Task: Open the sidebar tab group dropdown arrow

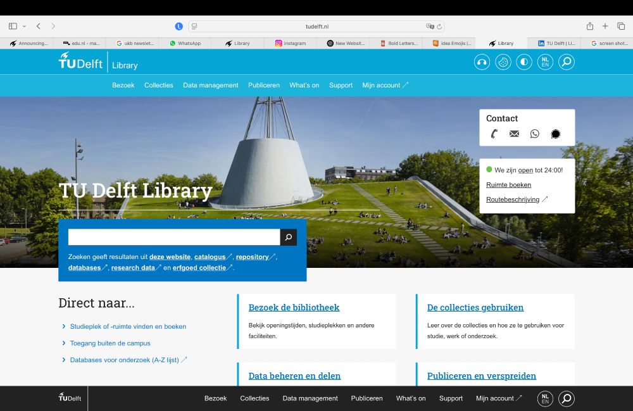Action: (x=24, y=26)
